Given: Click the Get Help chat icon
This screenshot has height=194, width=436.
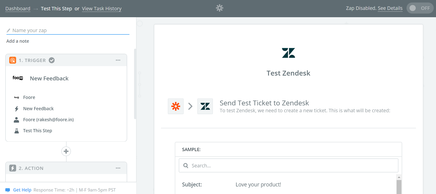Looking at the screenshot, I should tap(8, 190).
